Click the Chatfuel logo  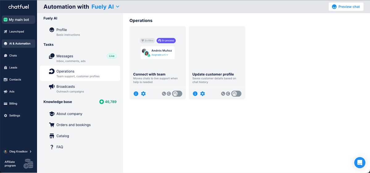pos(18,7)
